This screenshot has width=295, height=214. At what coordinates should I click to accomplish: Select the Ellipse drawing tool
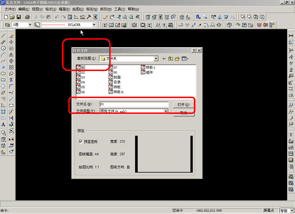[3, 73]
